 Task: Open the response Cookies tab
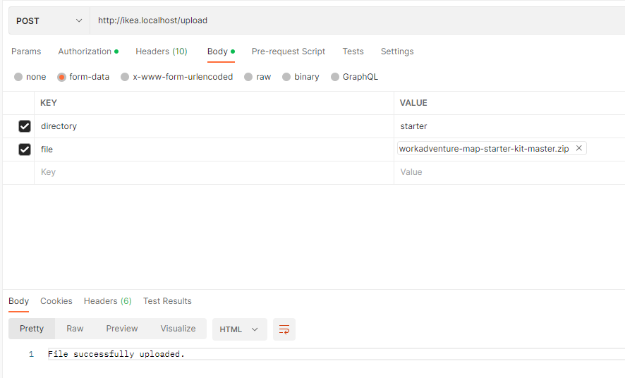coord(56,301)
